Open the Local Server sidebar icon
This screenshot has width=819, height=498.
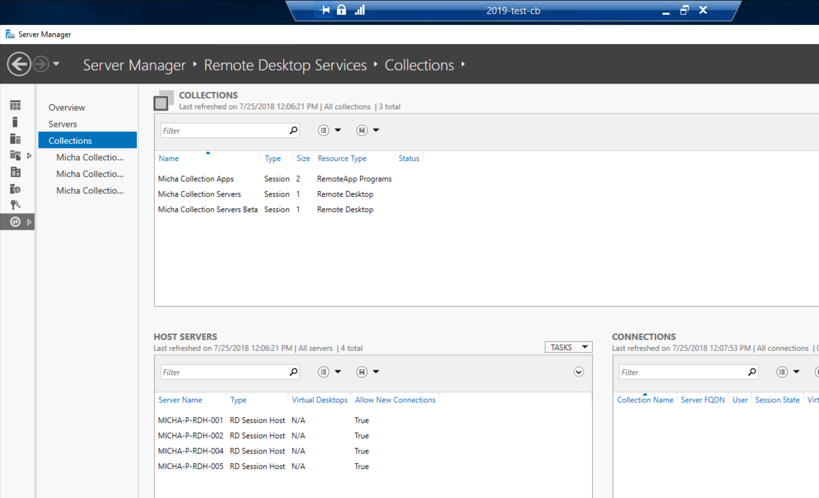click(15, 122)
